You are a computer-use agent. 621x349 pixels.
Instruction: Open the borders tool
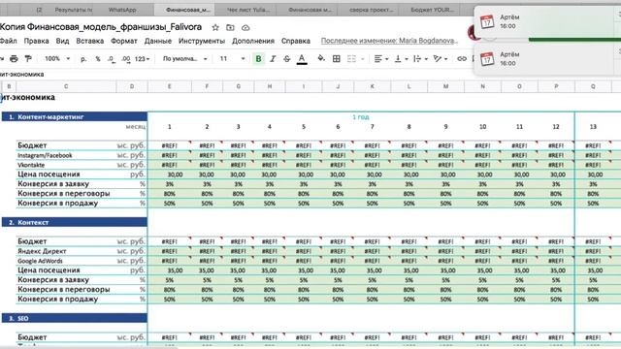pos(337,58)
